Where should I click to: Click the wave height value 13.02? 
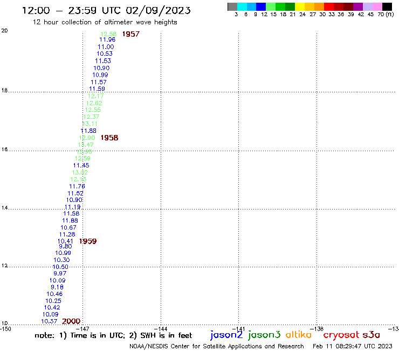tap(80, 173)
